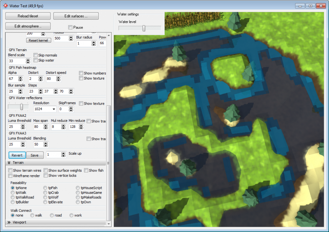Click the Blur sample value field
This screenshot has width=329, height=232.
[13, 91]
